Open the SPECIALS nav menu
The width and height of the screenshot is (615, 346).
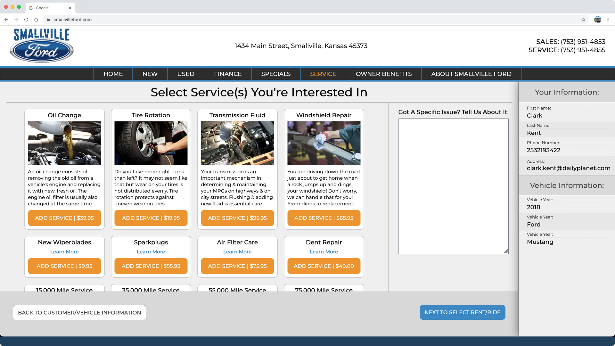pyautogui.click(x=276, y=74)
